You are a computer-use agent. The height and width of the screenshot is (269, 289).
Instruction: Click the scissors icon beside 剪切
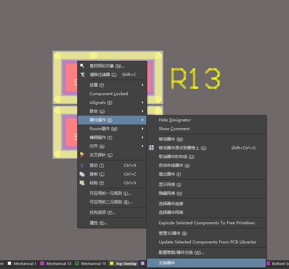pyautogui.click(x=82, y=165)
